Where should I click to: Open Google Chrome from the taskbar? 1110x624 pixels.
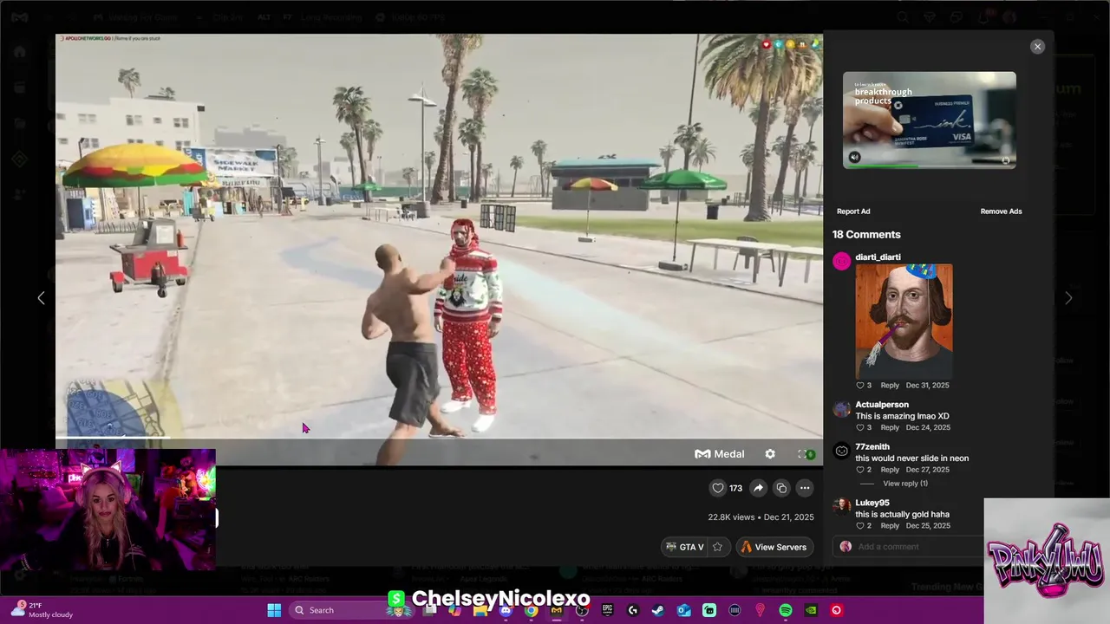pos(531,610)
